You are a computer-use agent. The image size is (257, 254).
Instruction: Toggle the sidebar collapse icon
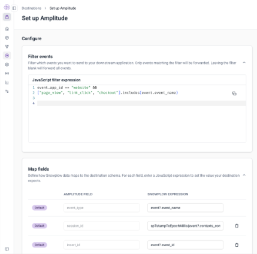click(x=14, y=8)
